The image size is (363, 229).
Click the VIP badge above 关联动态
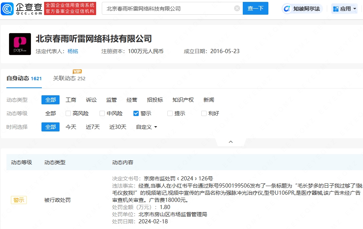pyautogui.click(x=77, y=71)
